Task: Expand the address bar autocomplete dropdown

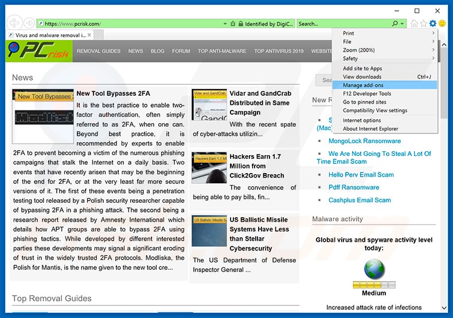Action: [225, 23]
